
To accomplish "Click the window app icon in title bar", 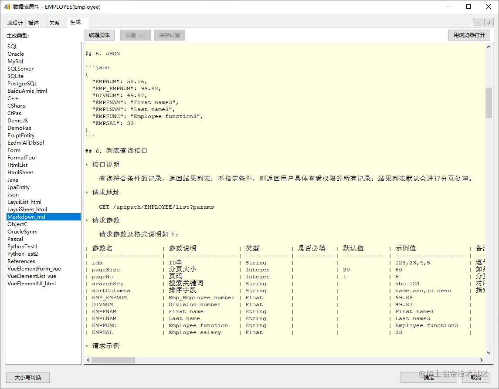I will point(7,7).
